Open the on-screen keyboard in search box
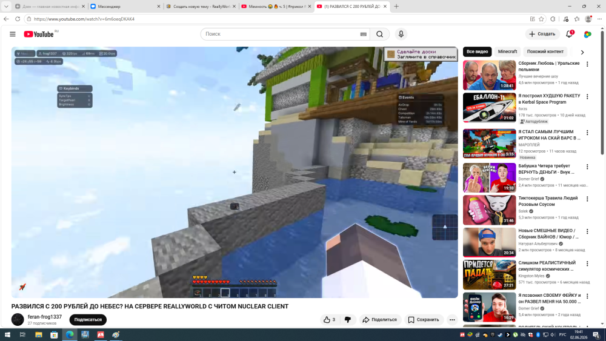 tap(363, 34)
